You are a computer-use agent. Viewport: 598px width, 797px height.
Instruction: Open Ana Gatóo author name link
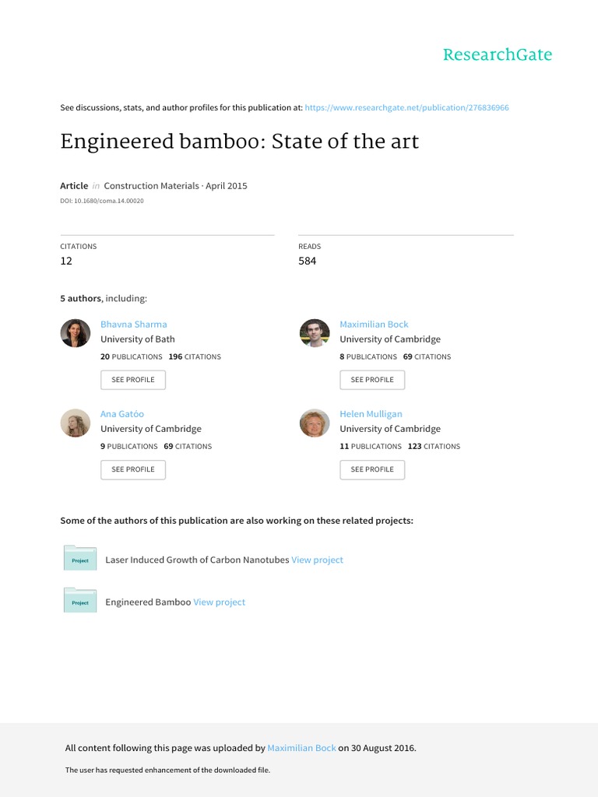tap(122, 414)
